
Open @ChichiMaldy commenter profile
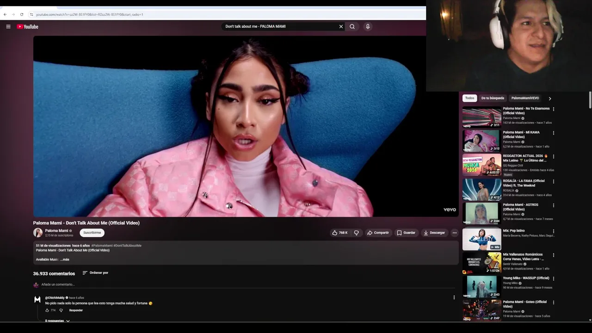pyautogui.click(x=55, y=298)
